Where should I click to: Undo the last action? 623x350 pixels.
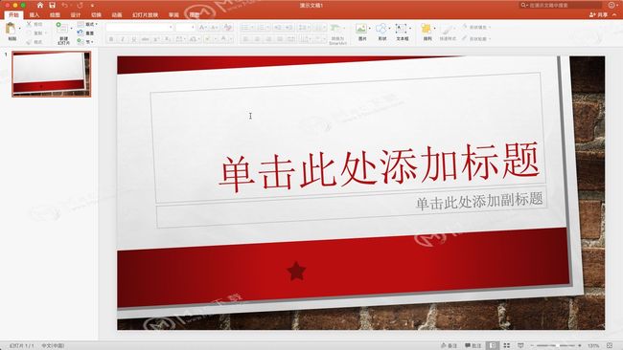point(65,5)
